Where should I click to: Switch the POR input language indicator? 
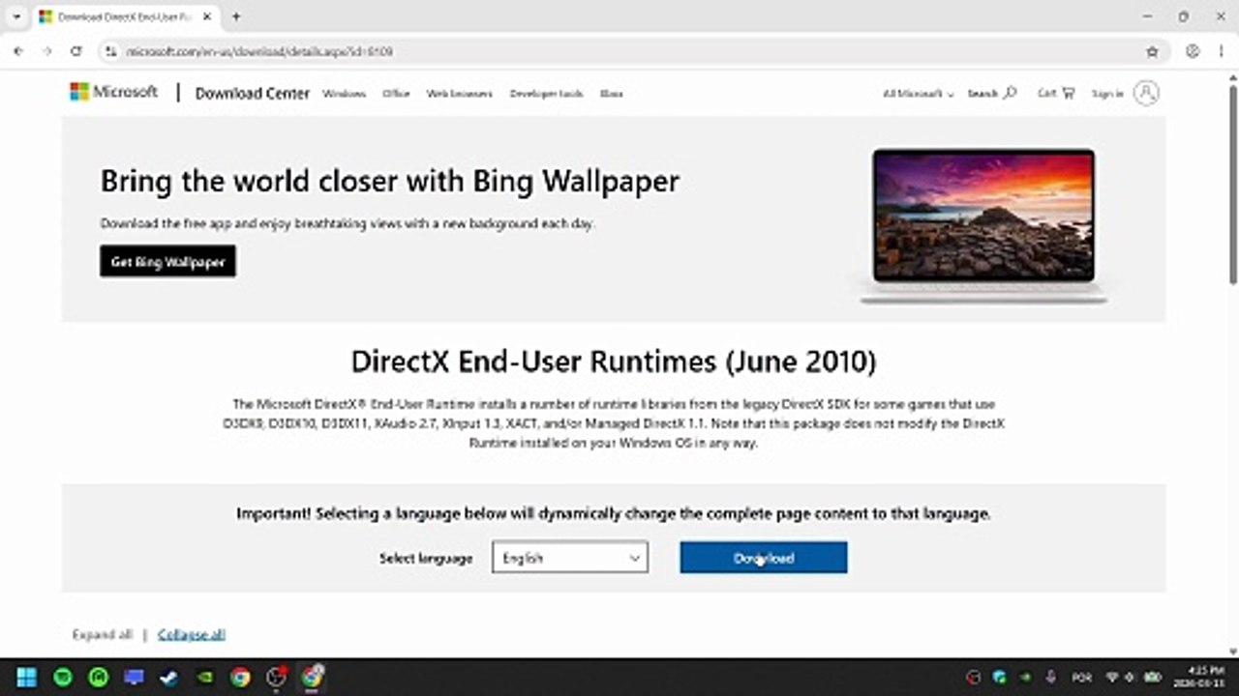coord(1082,677)
